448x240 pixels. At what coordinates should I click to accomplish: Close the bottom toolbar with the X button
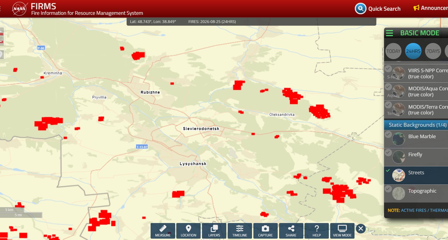pos(361,229)
